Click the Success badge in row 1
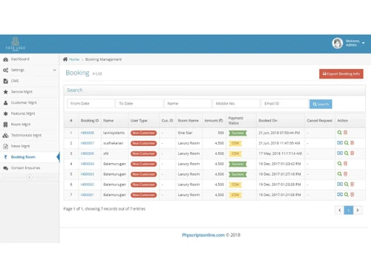Screen dimensions: 371x278 tap(237, 133)
